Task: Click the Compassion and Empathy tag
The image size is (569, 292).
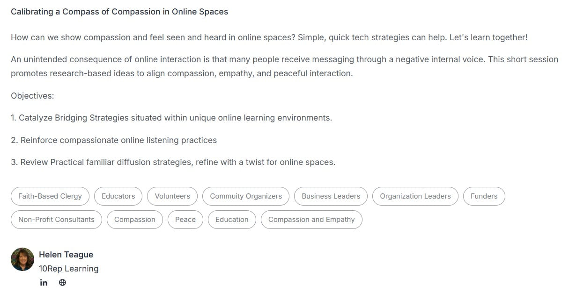Action: pyautogui.click(x=311, y=220)
